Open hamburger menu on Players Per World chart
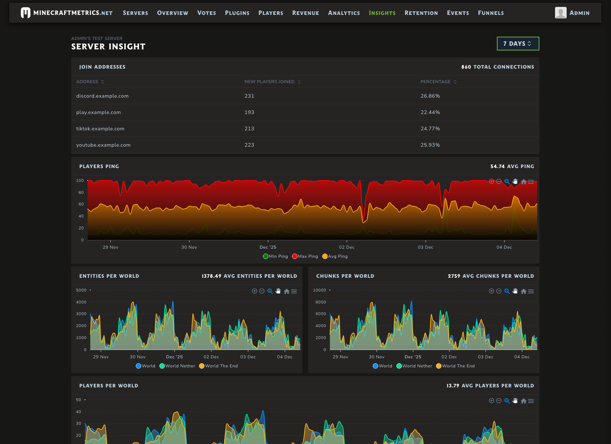The height and width of the screenshot is (444, 611). tap(531, 401)
